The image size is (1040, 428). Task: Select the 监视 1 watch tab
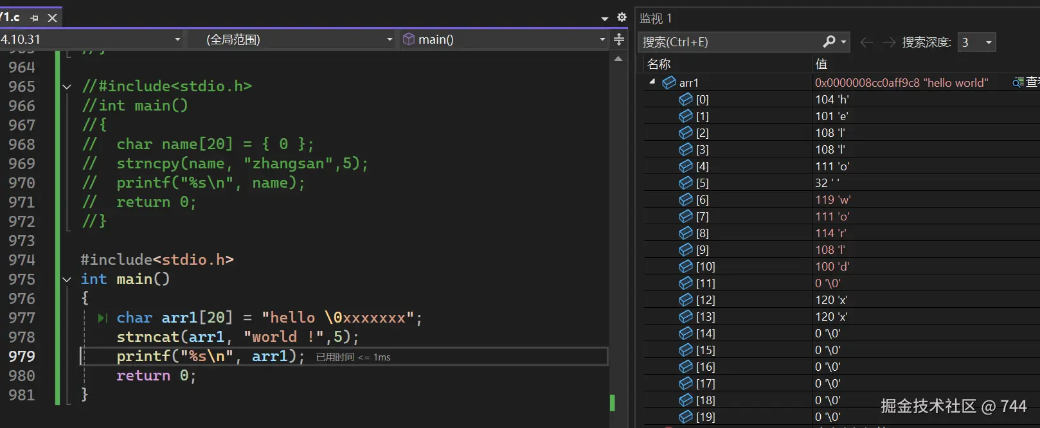click(x=655, y=19)
